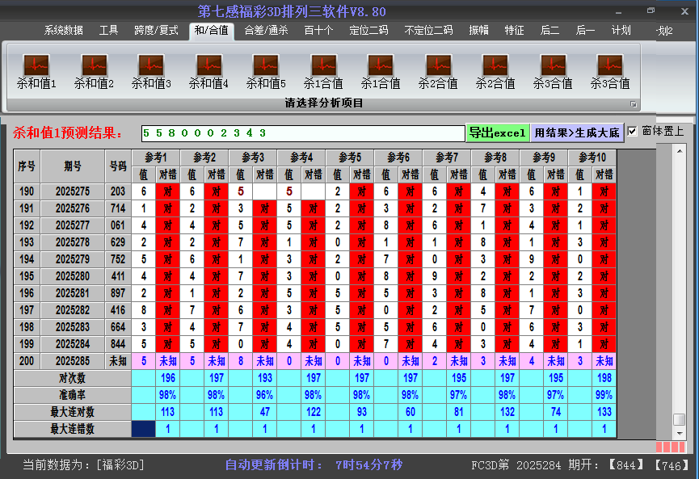699x479 pixels.
Task: Click the vertical scrollbar down arrow
Action: pyautogui.click(x=680, y=432)
